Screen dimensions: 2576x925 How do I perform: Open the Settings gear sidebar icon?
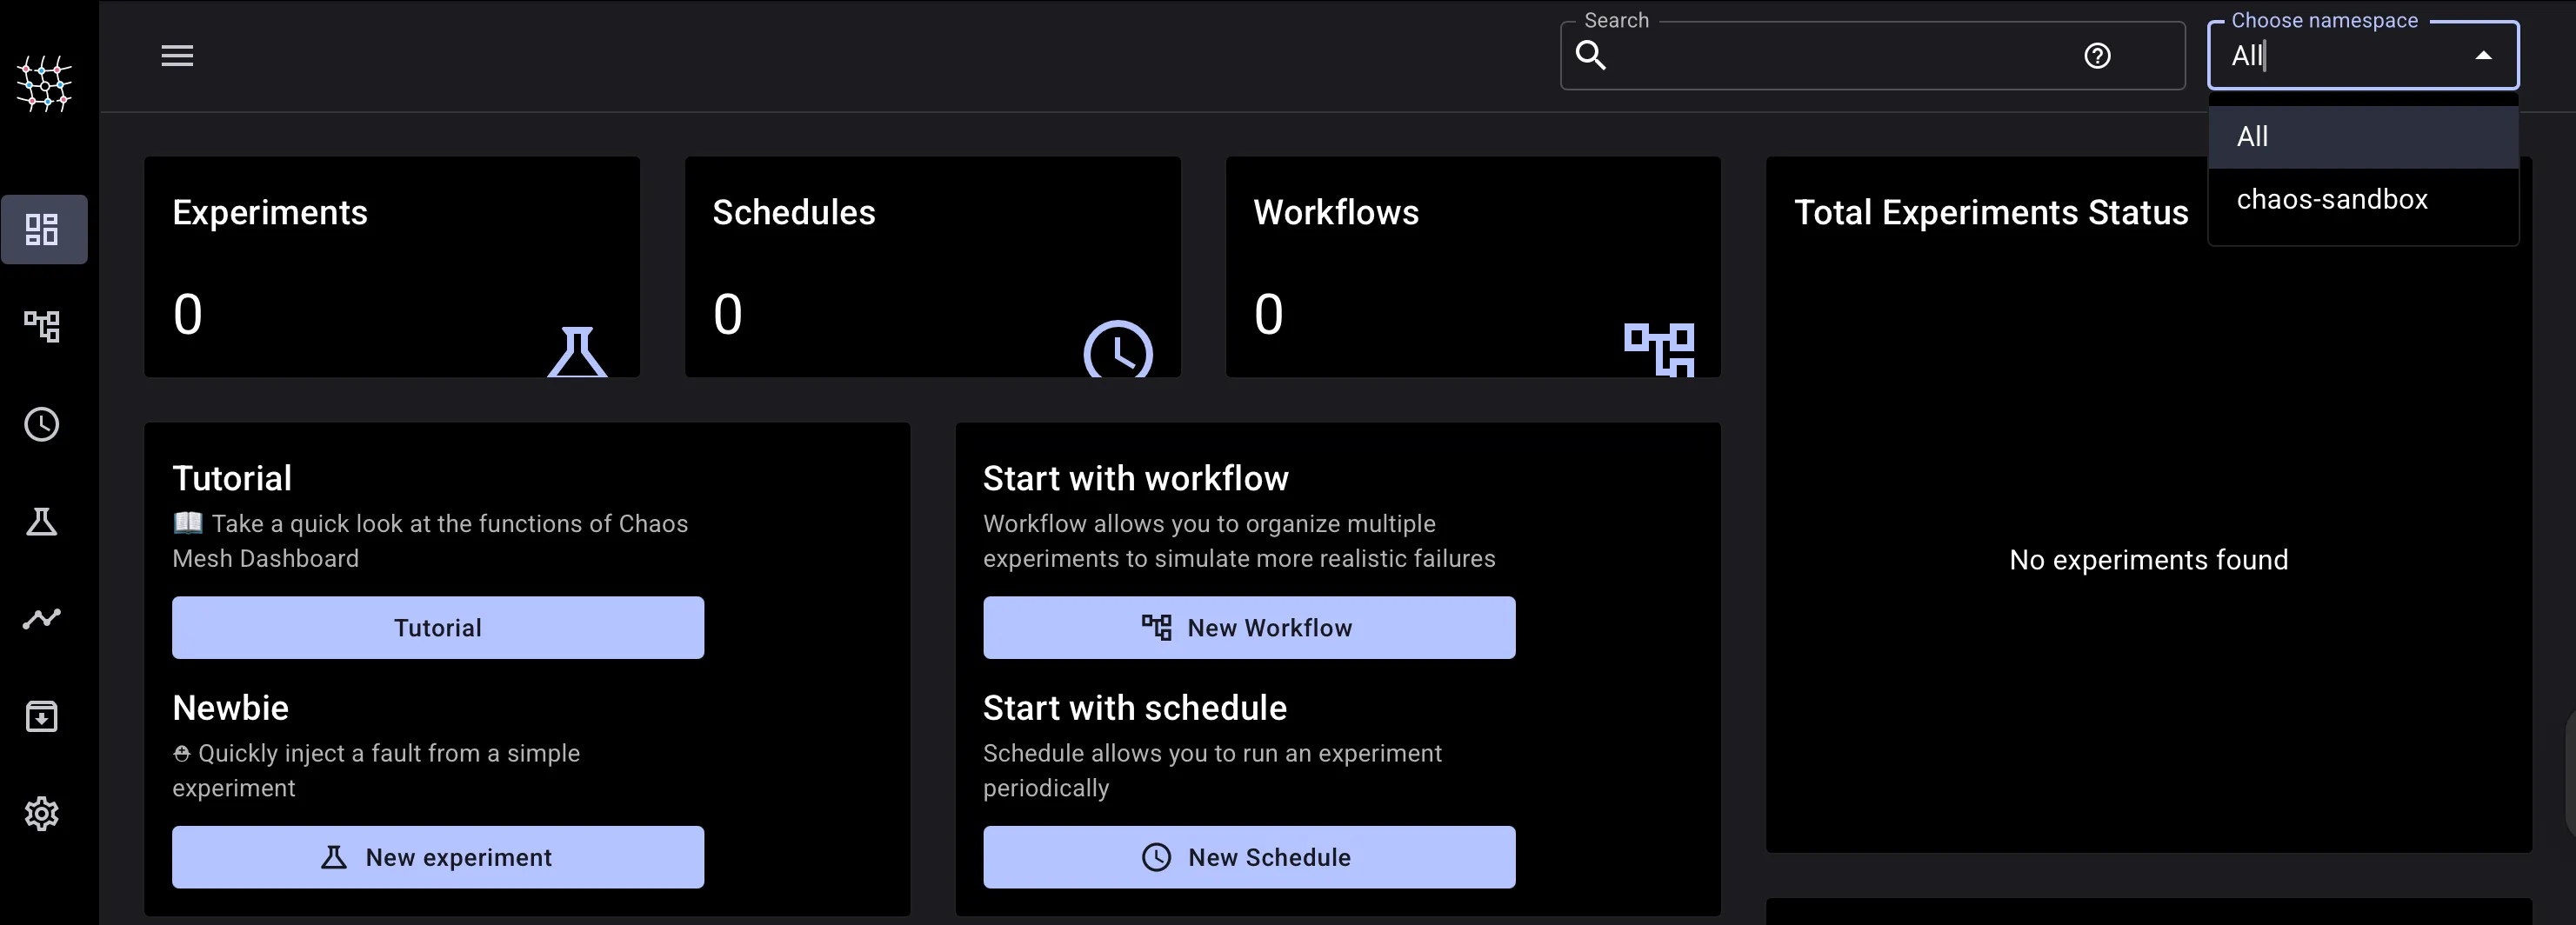(42, 813)
